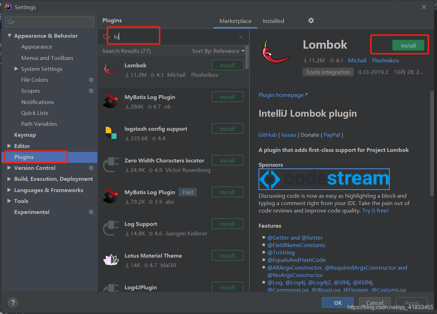Install the Log Support plugin
Screen dimensions: 437x314
[227, 224]
